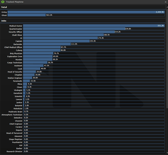
Task: Click the Paramedic label
Action: tap(17, 81)
